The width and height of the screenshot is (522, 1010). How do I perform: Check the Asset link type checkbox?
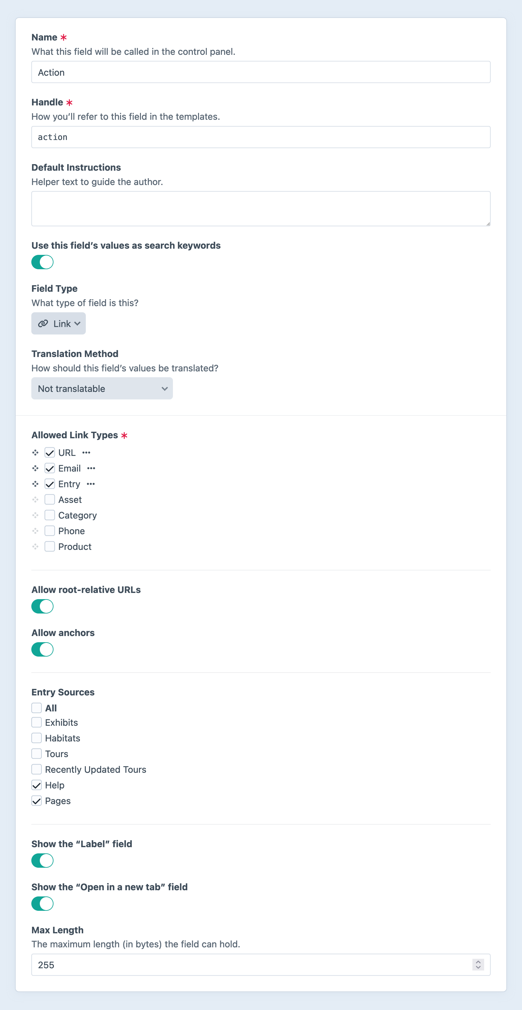50,499
